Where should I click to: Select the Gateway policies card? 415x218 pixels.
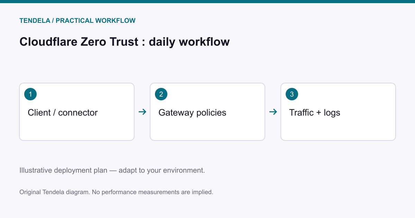[207, 112]
